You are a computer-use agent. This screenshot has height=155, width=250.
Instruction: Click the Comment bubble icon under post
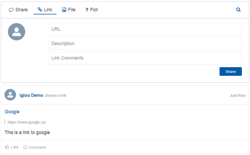coord(25,147)
